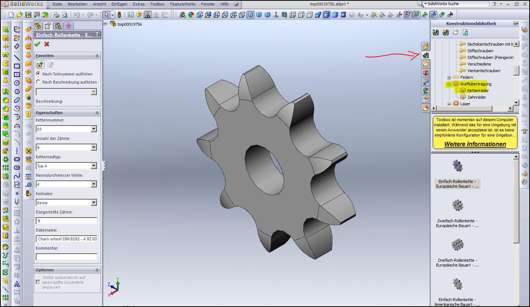
Task: Click the FeatureManager tree tab icon
Action: pyautogui.click(x=38, y=26)
